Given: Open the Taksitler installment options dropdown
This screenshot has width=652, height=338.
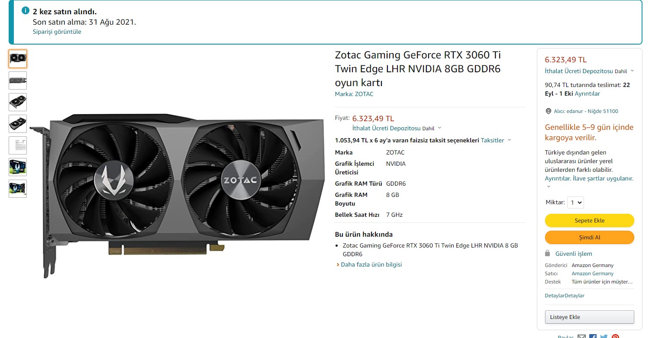Looking at the screenshot, I should tap(496, 140).
